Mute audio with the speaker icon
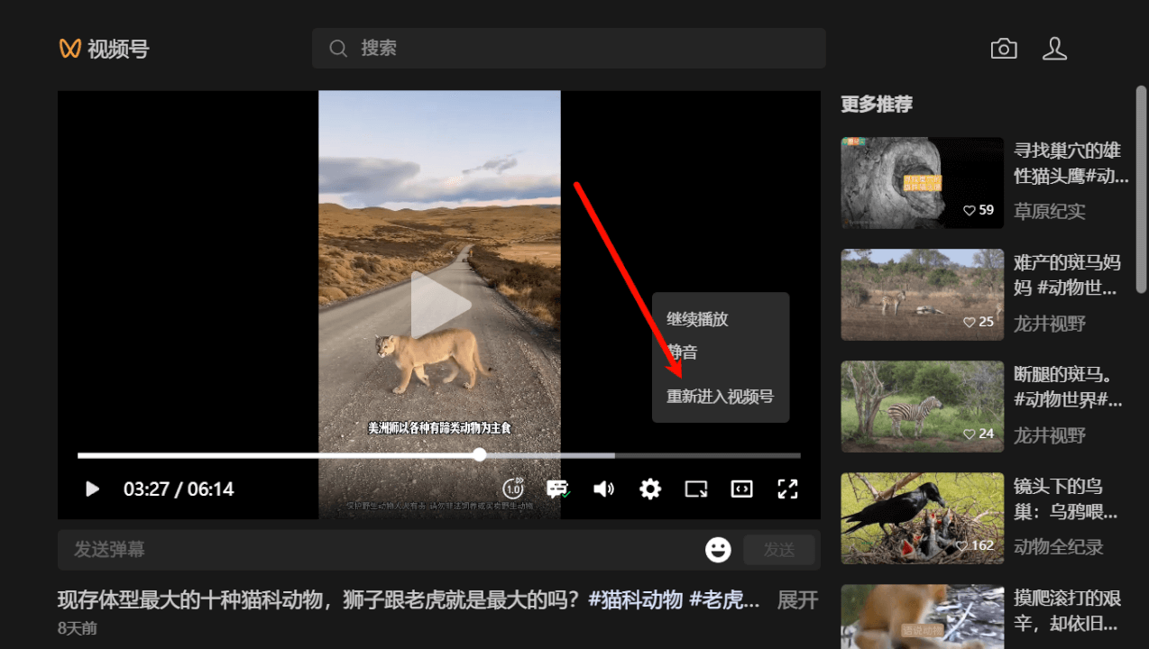 click(603, 489)
